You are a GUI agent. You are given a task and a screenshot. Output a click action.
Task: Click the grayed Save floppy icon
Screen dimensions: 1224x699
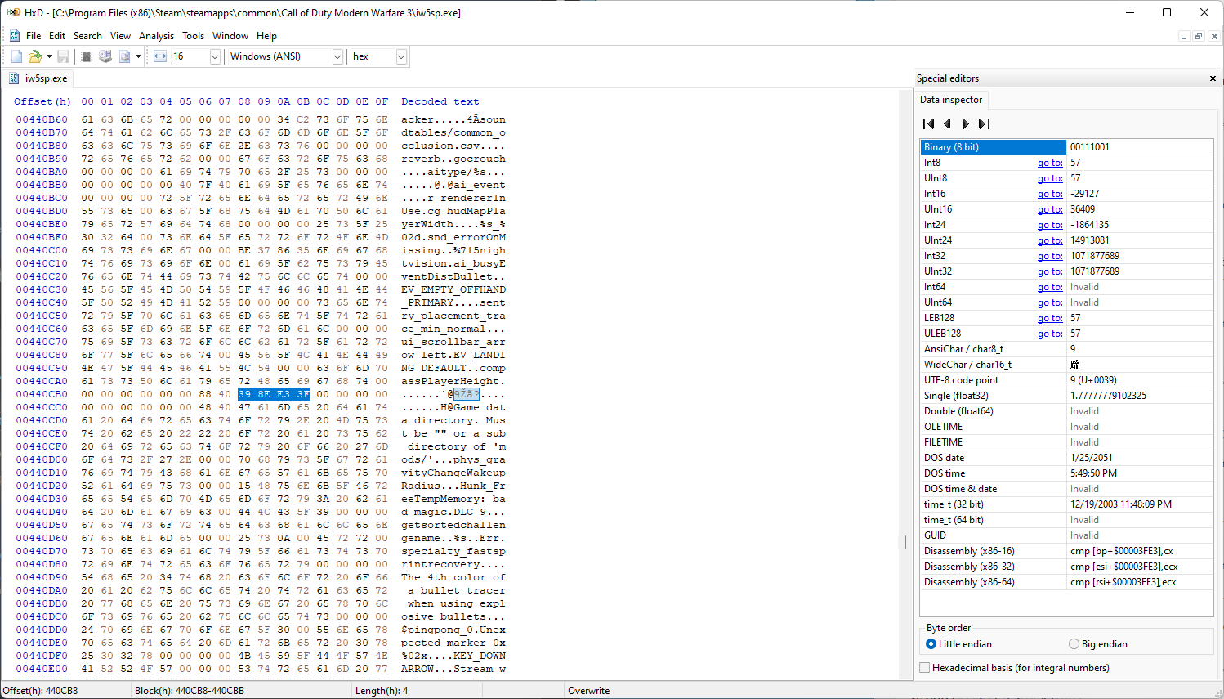pyautogui.click(x=64, y=56)
